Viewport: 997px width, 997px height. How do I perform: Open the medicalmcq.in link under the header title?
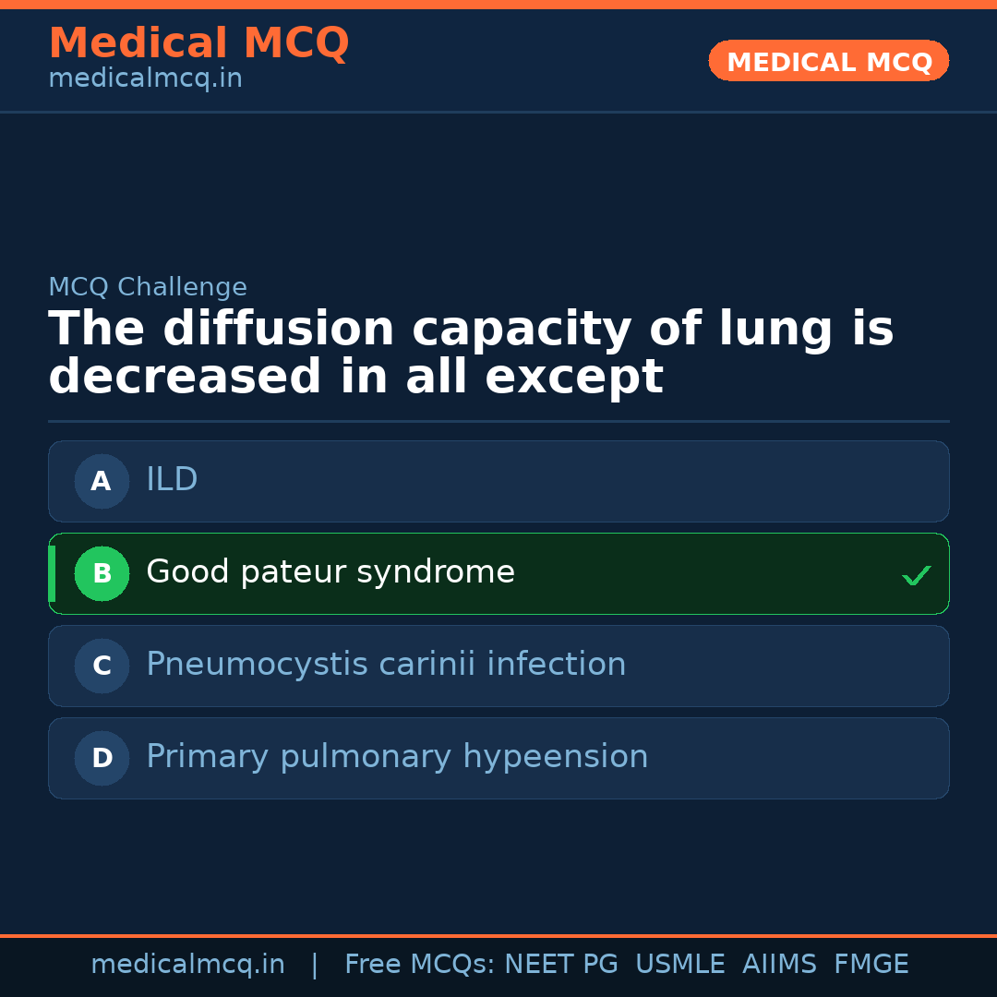pos(145,79)
